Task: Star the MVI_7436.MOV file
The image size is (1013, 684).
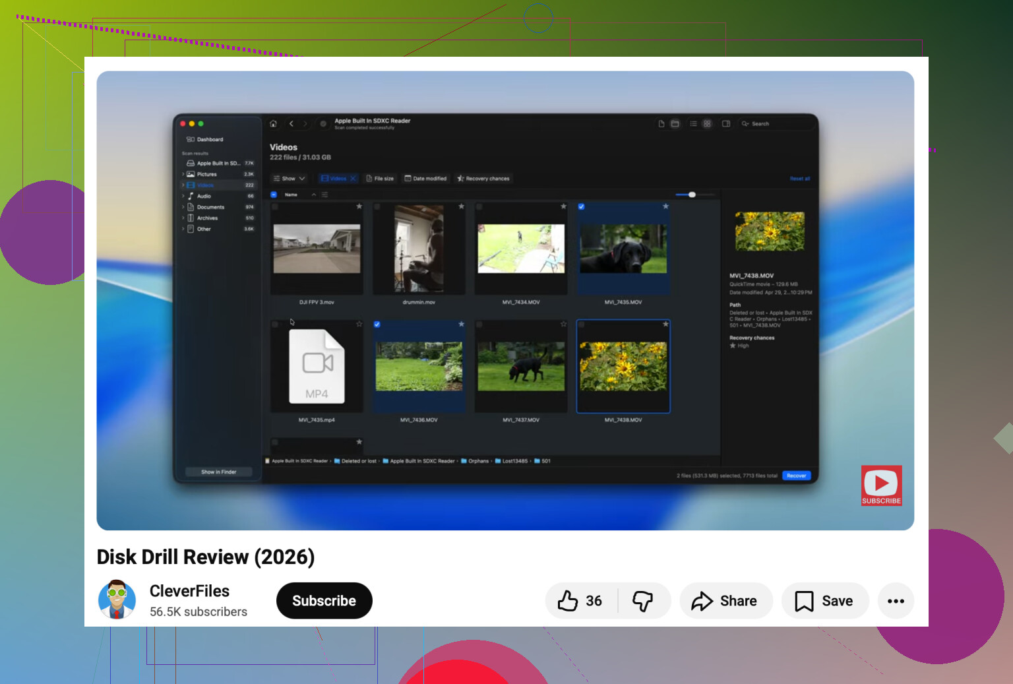Action: tap(462, 325)
